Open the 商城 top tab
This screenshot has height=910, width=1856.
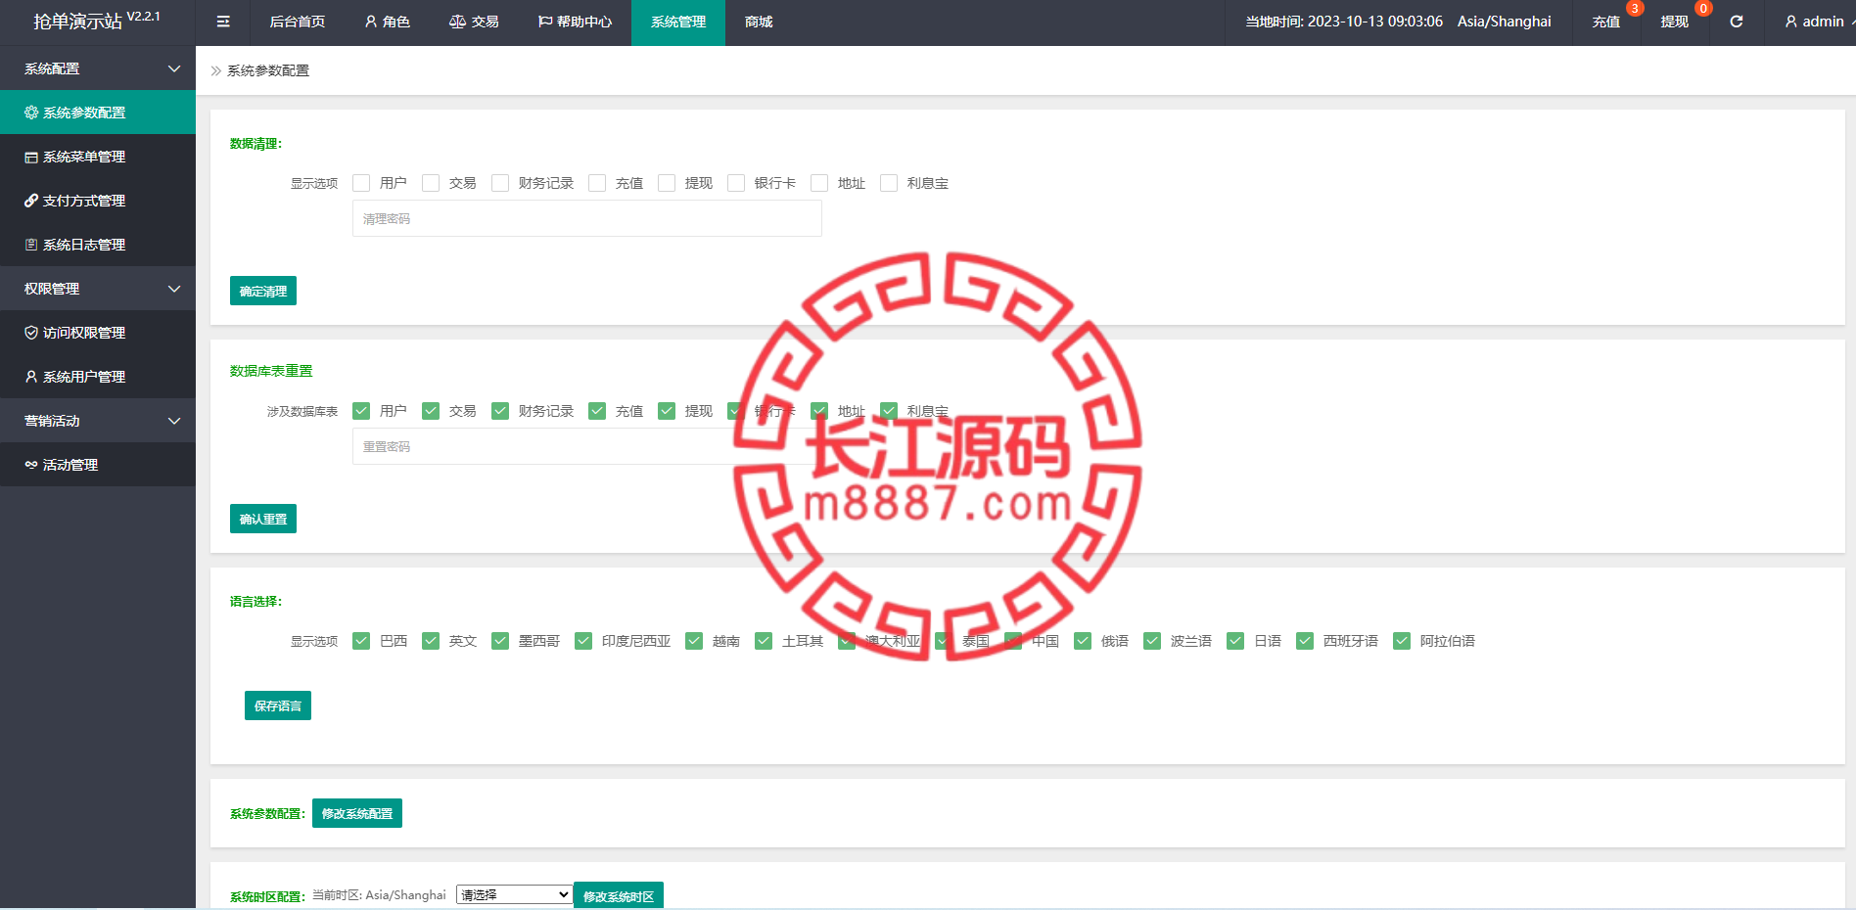tap(759, 22)
